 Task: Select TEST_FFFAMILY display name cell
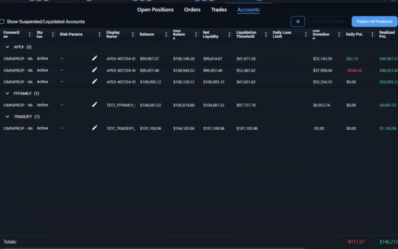[x=121, y=105]
